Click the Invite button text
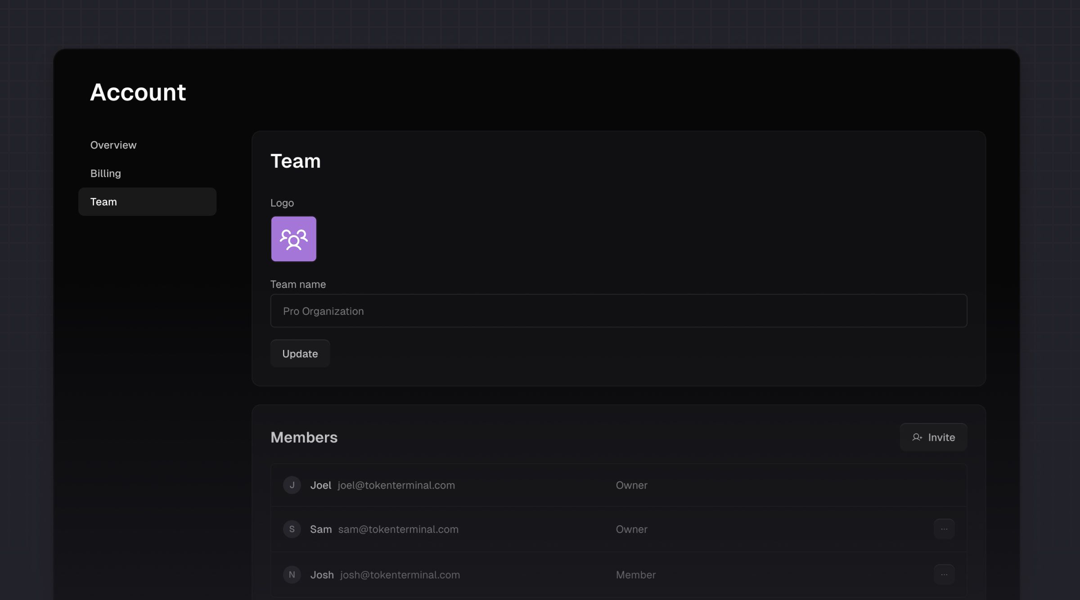The image size is (1080, 600). coord(941,437)
